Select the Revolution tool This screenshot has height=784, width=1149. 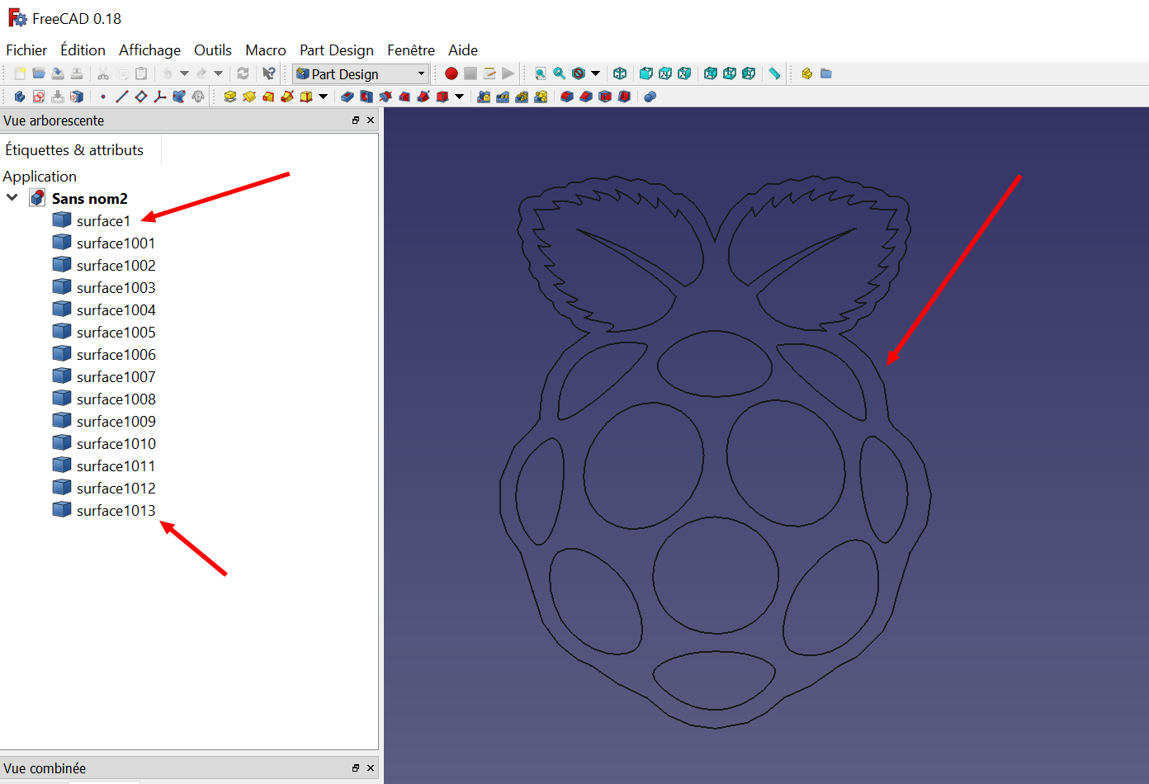click(x=249, y=97)
